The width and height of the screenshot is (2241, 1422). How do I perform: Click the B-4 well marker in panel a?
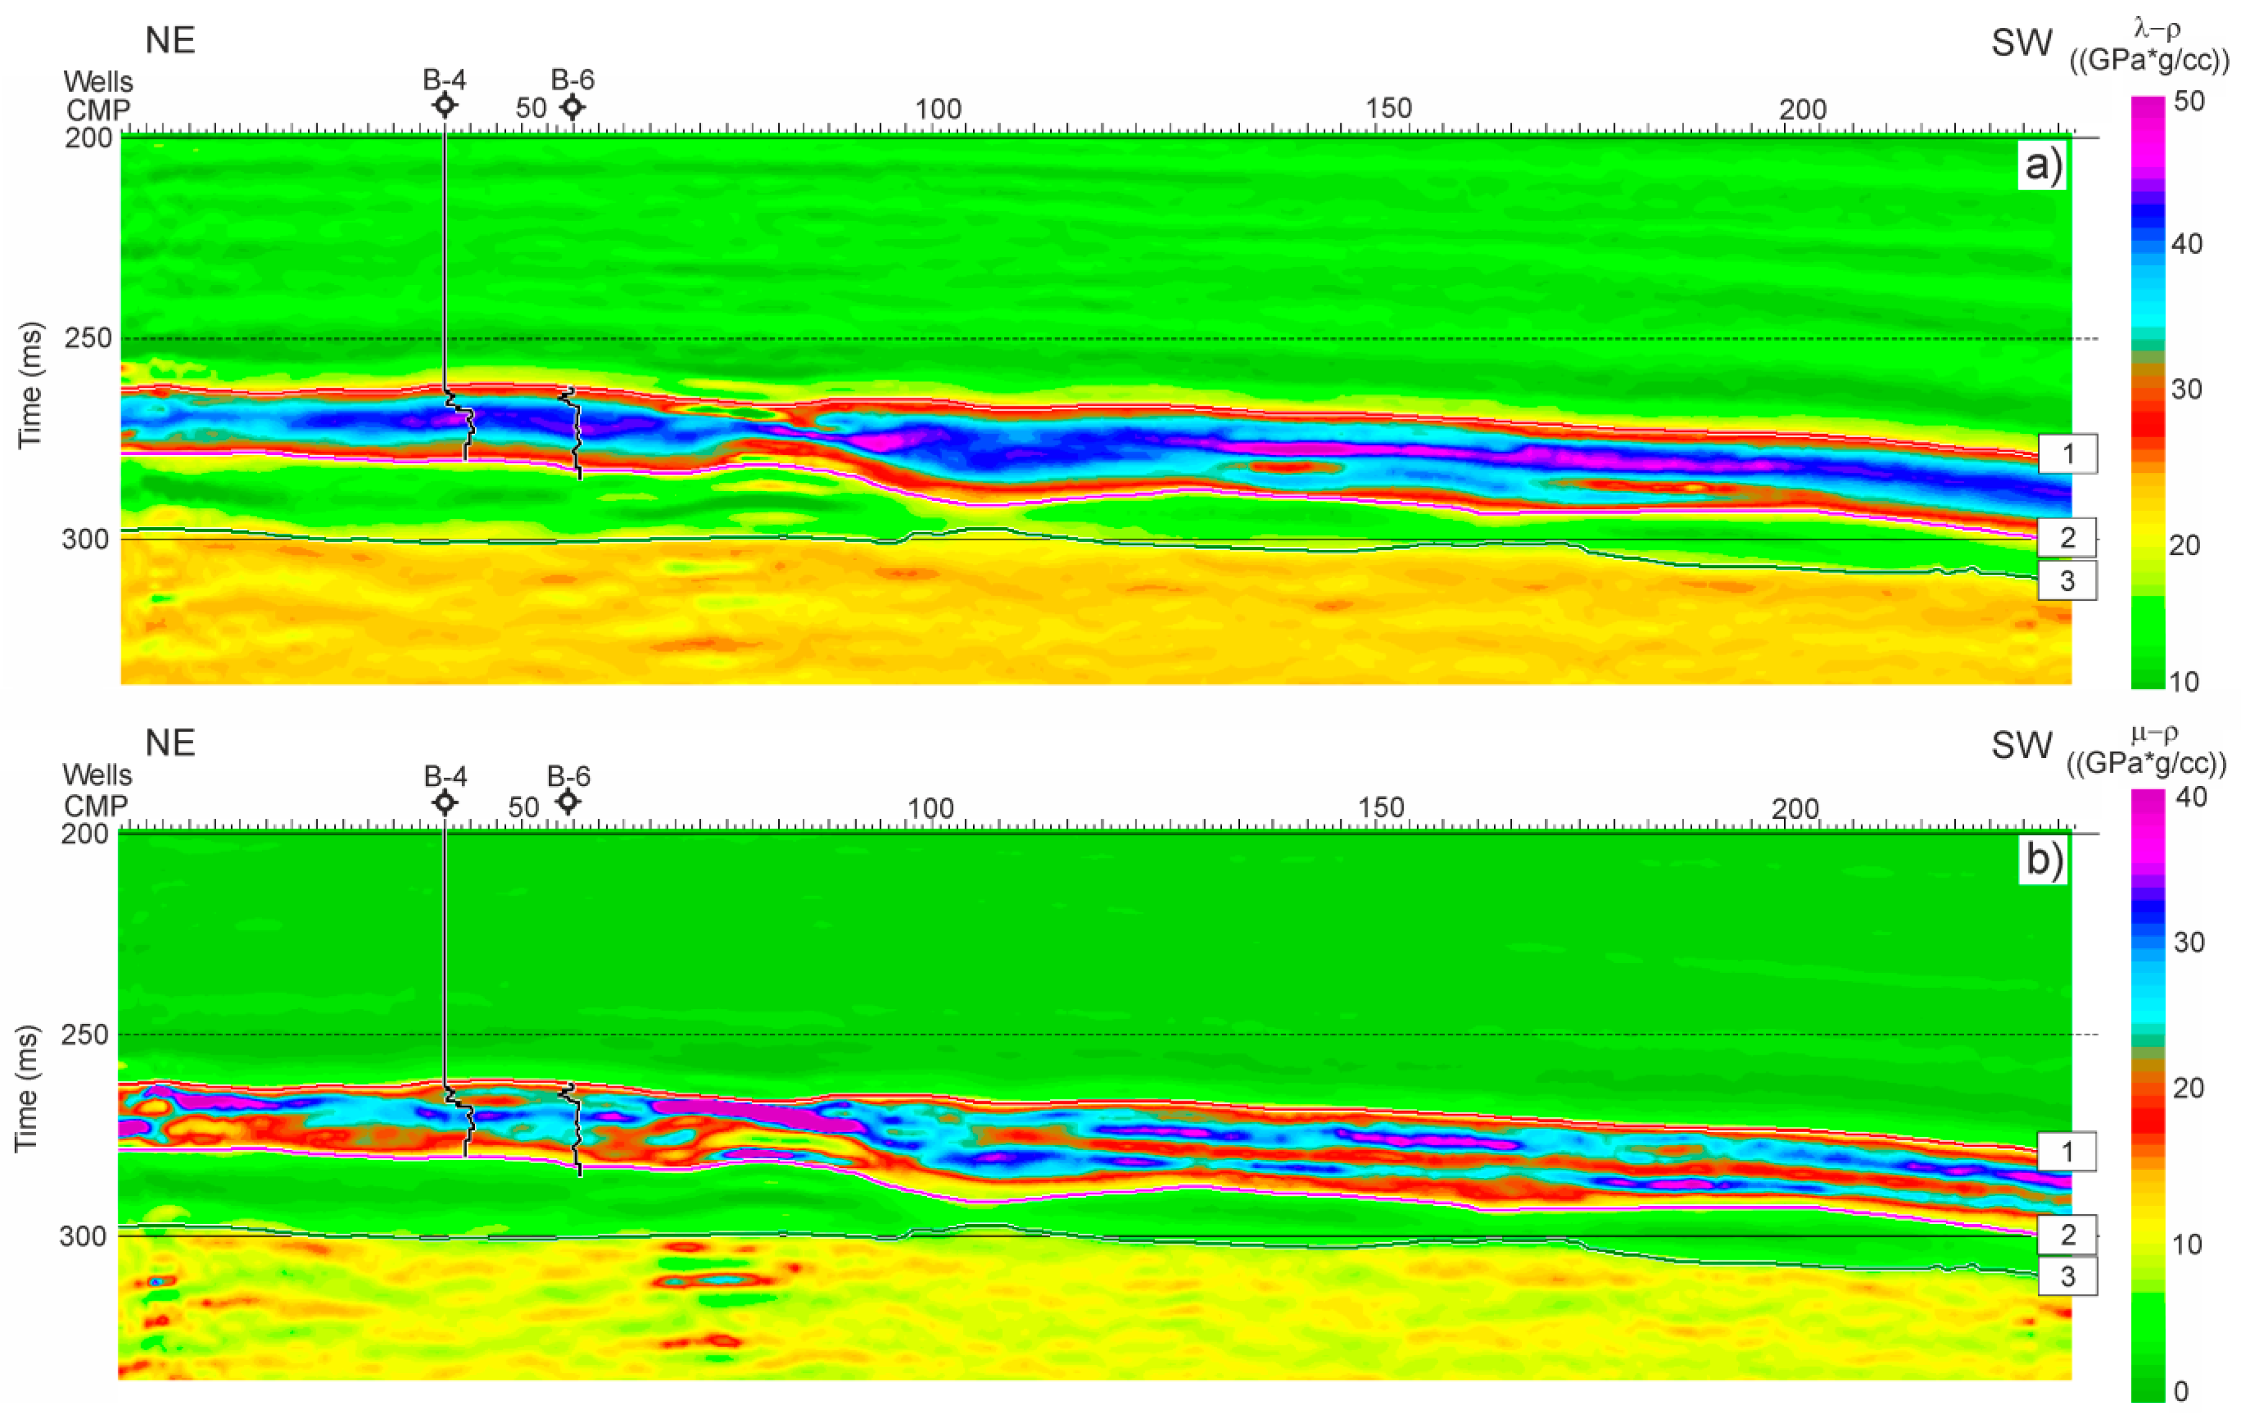click(x=445, y=105)
